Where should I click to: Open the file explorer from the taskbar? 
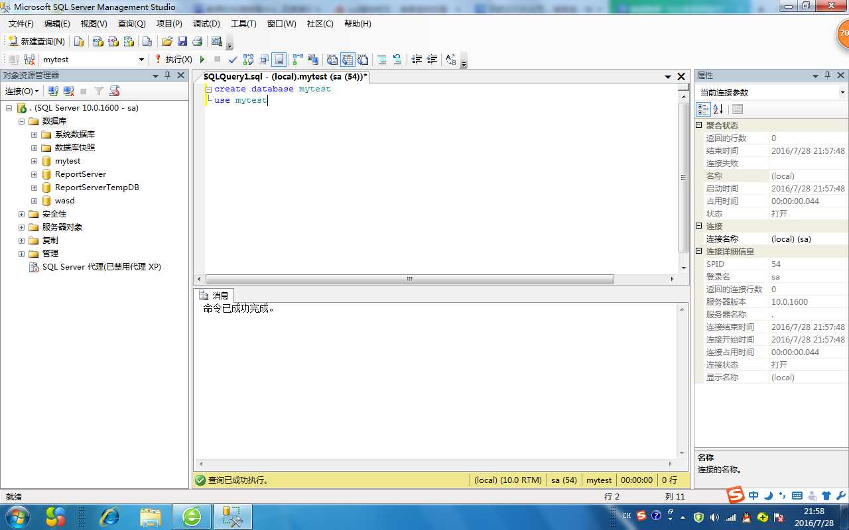tap(150, 516)
